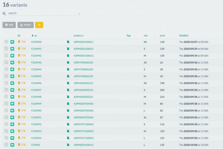Click the quality score badge for F234941
This screenshot has width=223, height=149.
(22, 48)
